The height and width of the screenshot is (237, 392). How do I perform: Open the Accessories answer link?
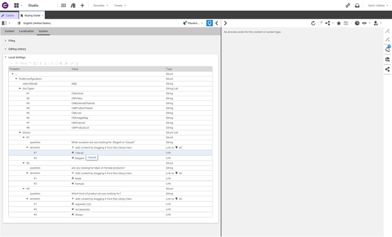(82, 209)
